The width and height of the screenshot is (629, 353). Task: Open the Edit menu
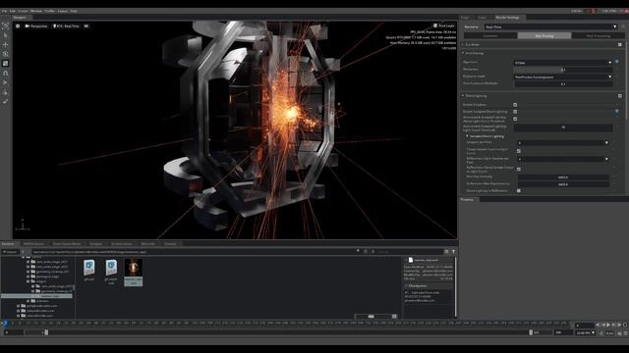click(x=13, y=11)
